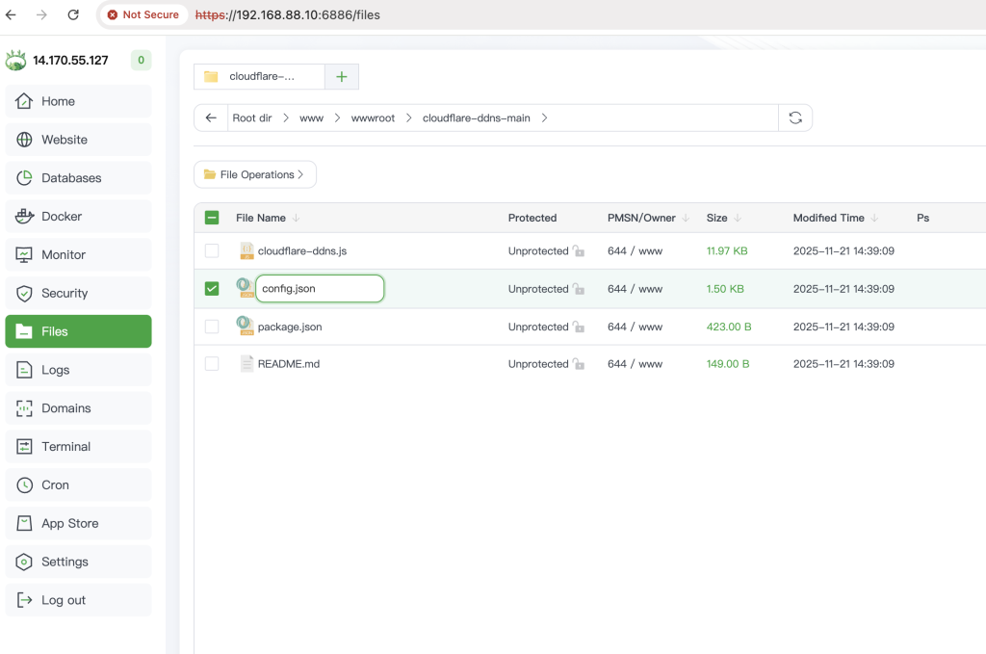Expand the File Operations dropdown

255,174
